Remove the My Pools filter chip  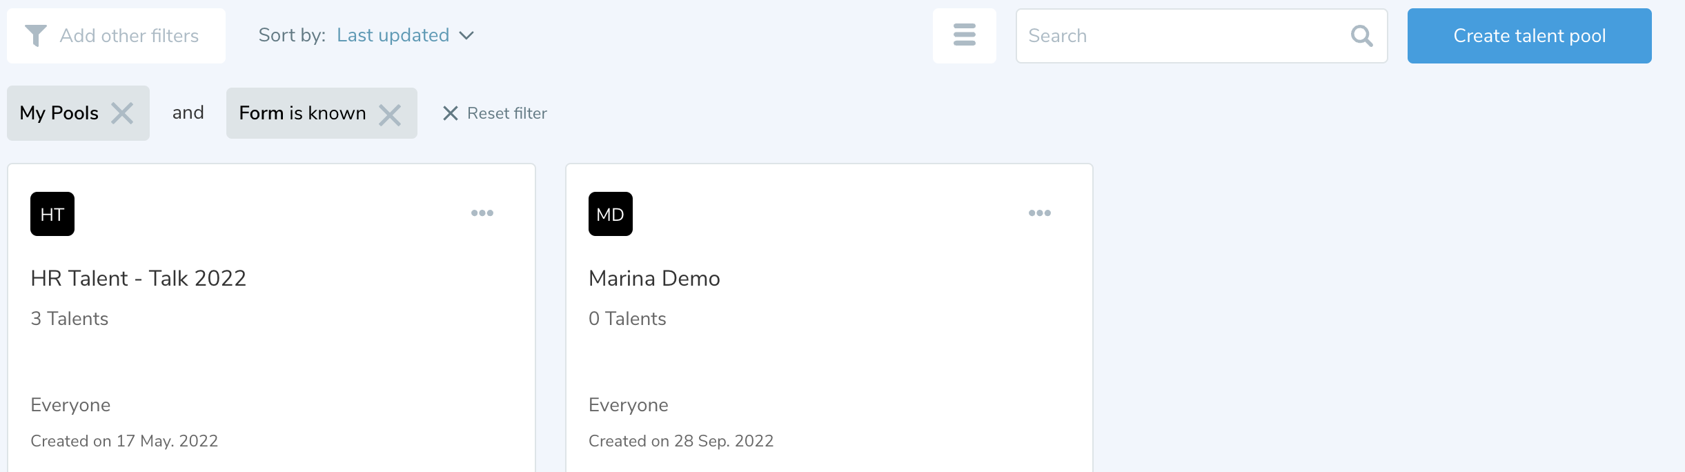(122, 113)
